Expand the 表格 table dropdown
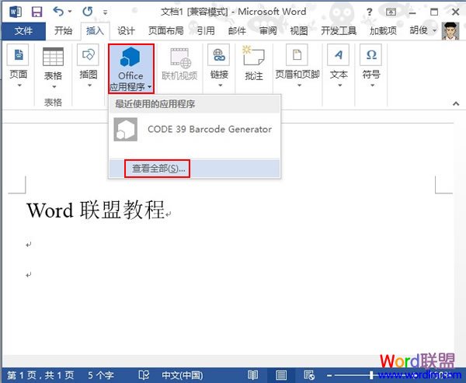Viewport: 466px width, 383px height. pyautogui.click(x=53, y=85)
